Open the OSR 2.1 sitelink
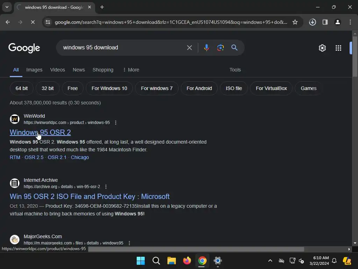 coord(57,157)
